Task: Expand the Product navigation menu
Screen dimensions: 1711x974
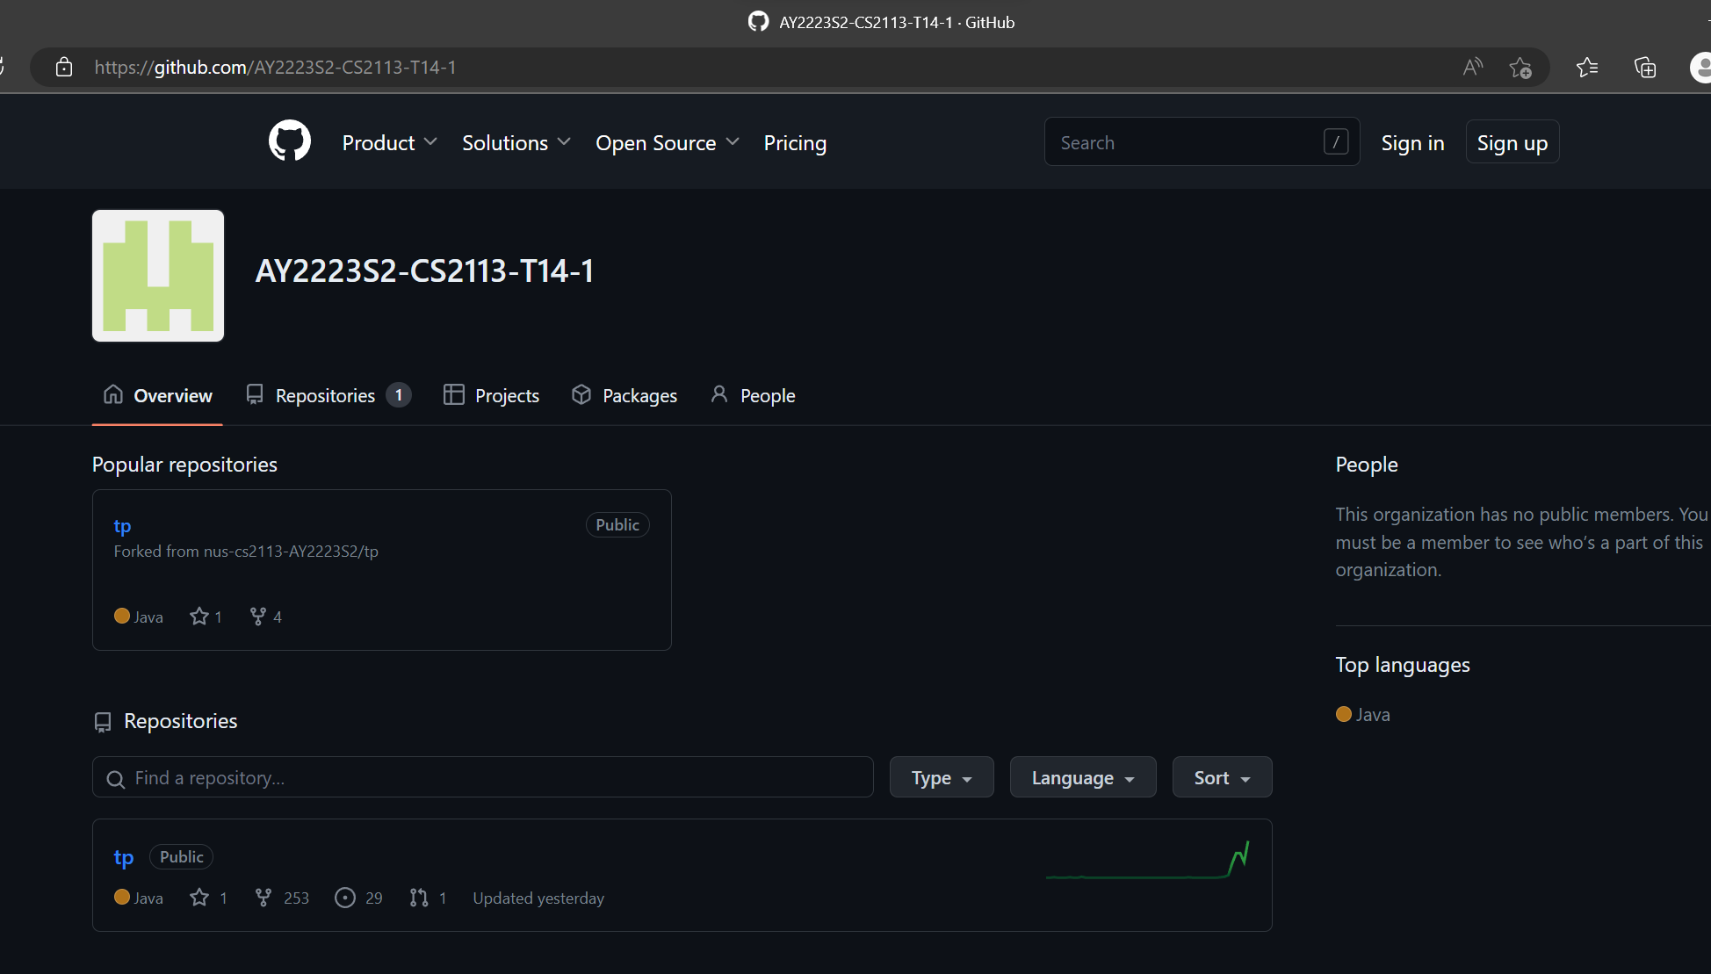Action: tap(389, 142)
